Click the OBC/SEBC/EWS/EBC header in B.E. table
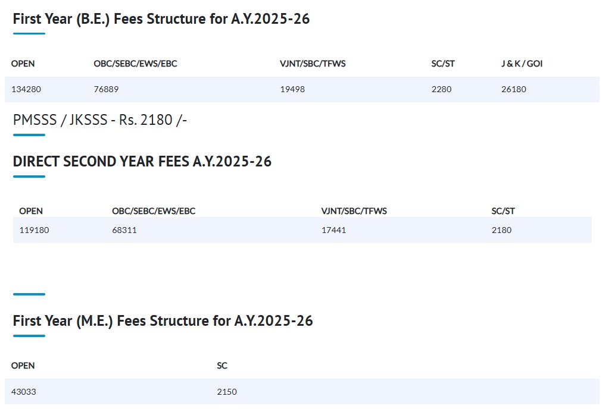This screenshot has width=605, height=409. (x=135, y=64)
